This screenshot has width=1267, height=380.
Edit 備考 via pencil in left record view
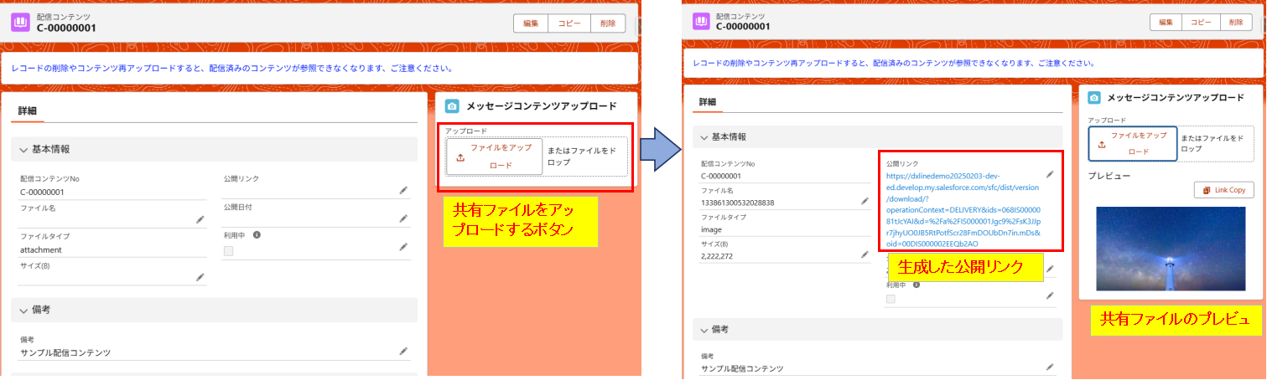tap(403, 351)
